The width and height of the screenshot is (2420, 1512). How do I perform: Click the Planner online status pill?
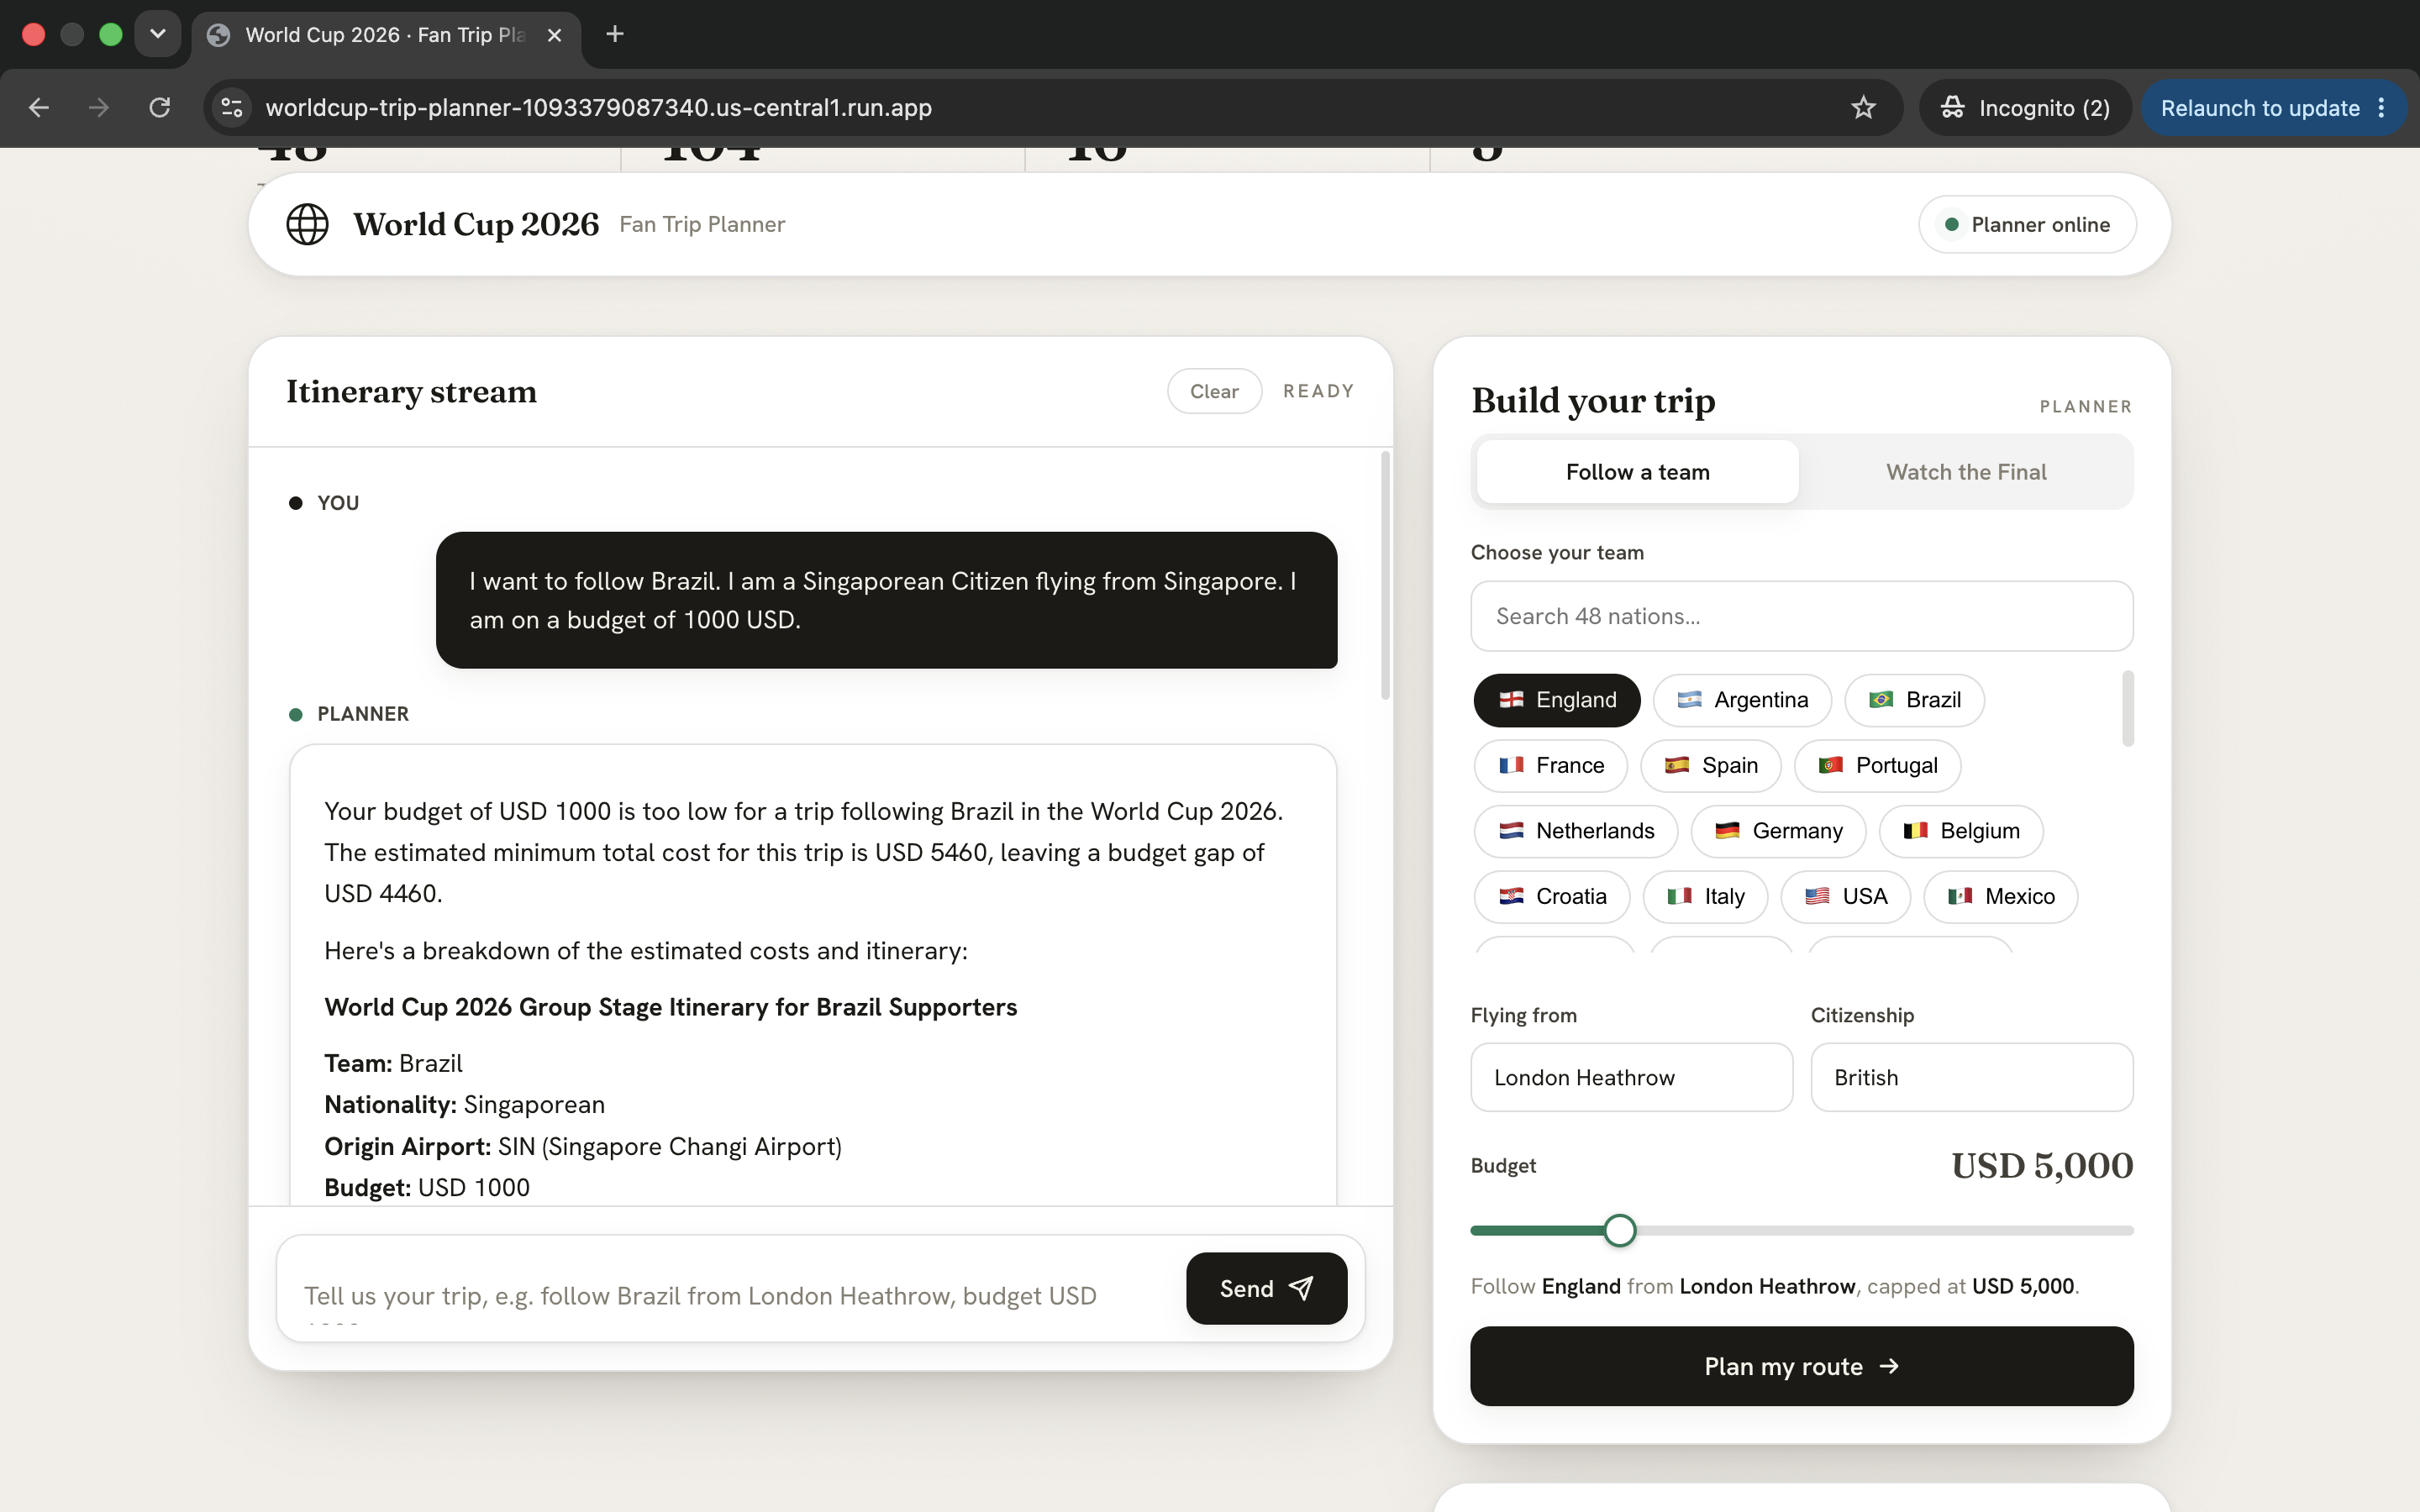(x=2027, y=225)
